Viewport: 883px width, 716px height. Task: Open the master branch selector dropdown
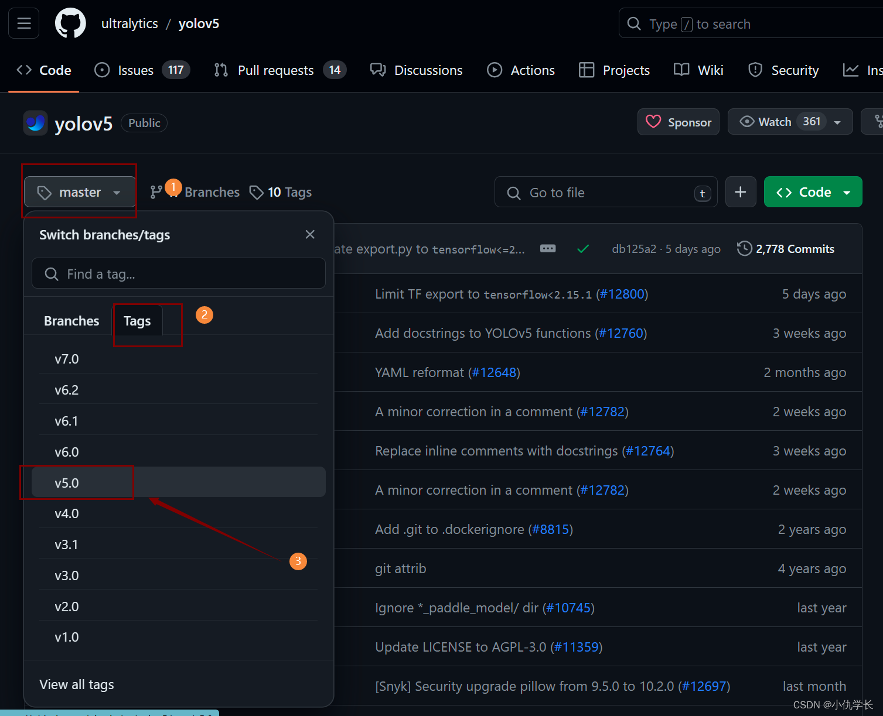(x=80, y=192)
